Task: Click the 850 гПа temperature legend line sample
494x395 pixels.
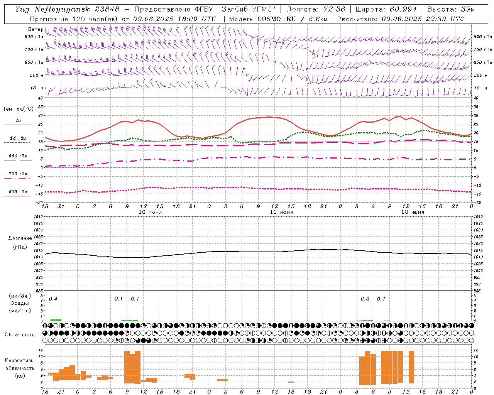Action: pos(18,160)
